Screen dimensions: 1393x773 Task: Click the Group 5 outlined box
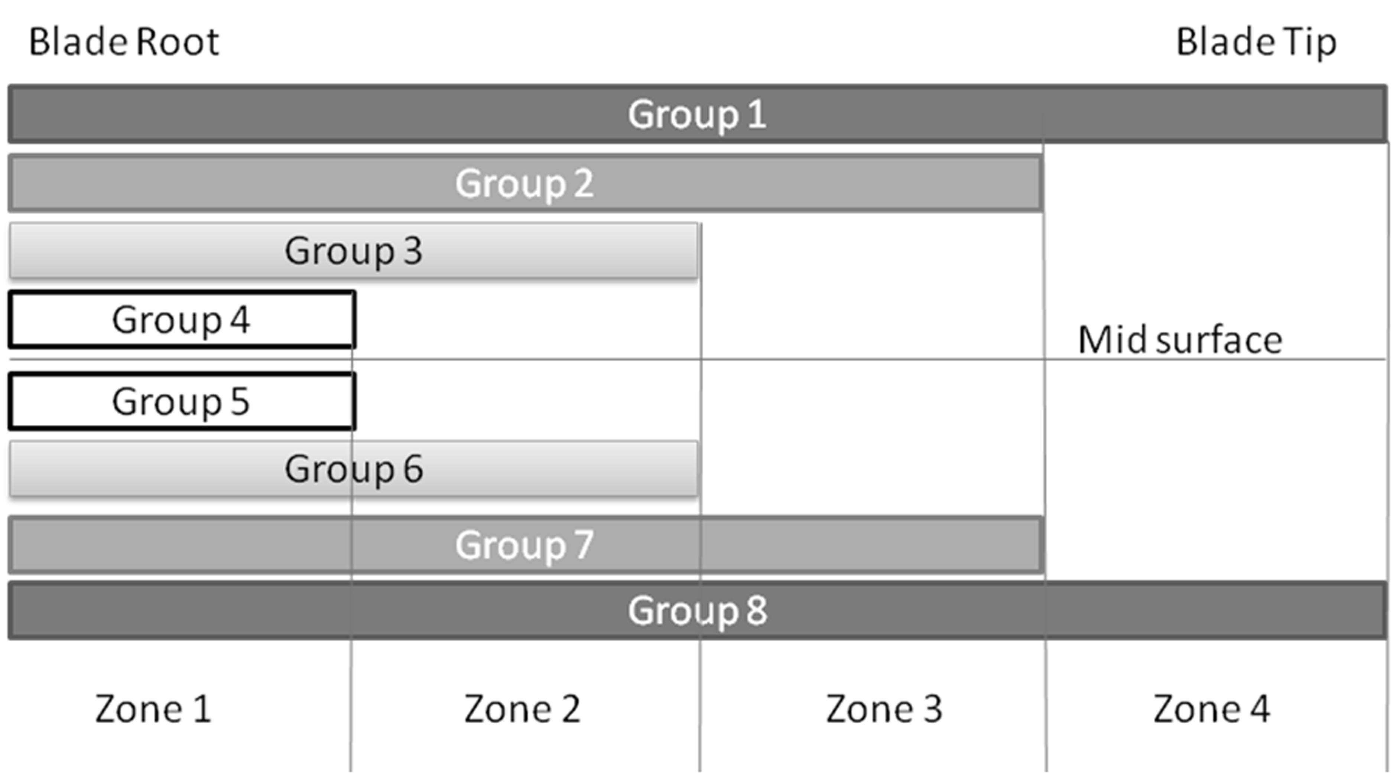(182, 401)
